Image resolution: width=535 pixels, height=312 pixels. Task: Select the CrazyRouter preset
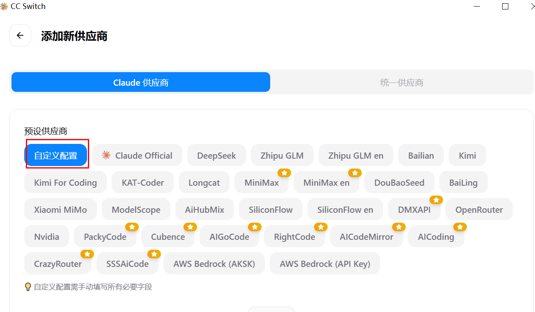tap(58, 264)
